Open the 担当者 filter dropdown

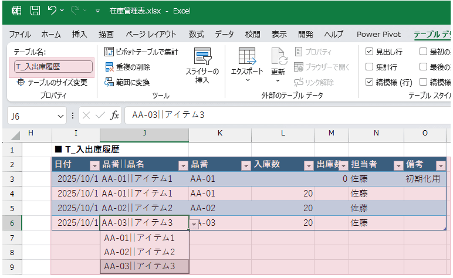point(398,166)
